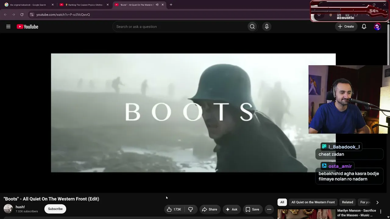Click the browser address bar URL
Image resolution: width=390 pixels, height=219 pixels.
pyautogui.click(x=63, y=14)
